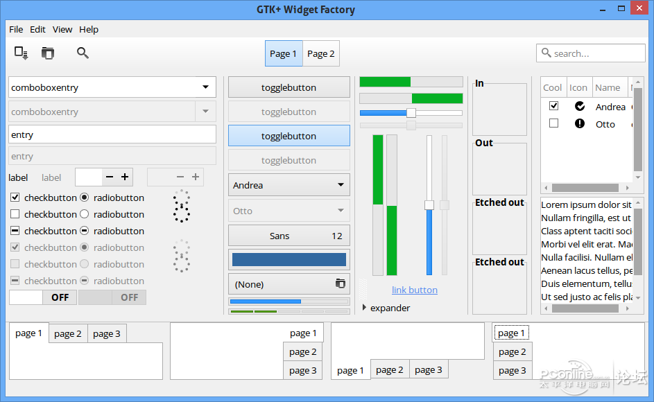654x402 pixels.
Task: Click the pressed blue togglebutton
Action: 289,136
